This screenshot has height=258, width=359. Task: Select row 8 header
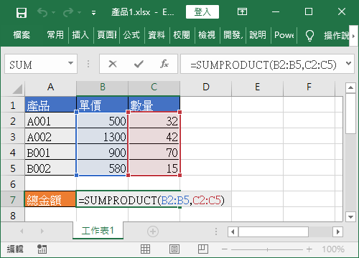coord(13,215)
